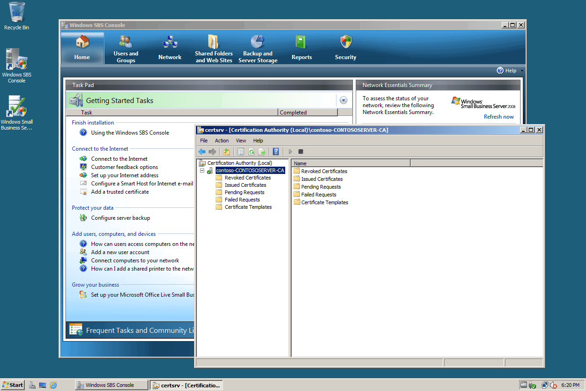Click the Internet Explorer quick launch icon
This screenshot has width=586, height=391.
(54, 385)
